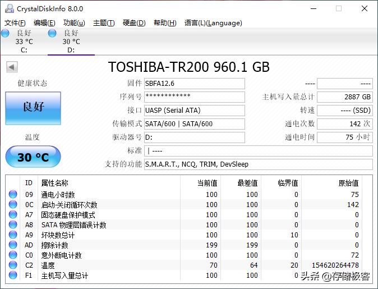Click the threshold value 10 for 坏块数总计
Viewport: 378px width, 289px height.
294,235
